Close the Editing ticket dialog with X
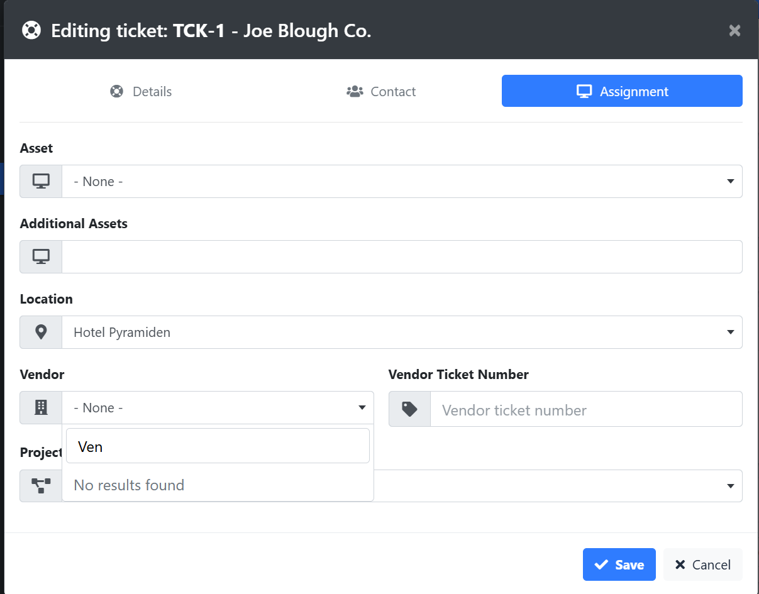Image resolution: width=759 pixels, height=594 pixels. coord(734,30)
